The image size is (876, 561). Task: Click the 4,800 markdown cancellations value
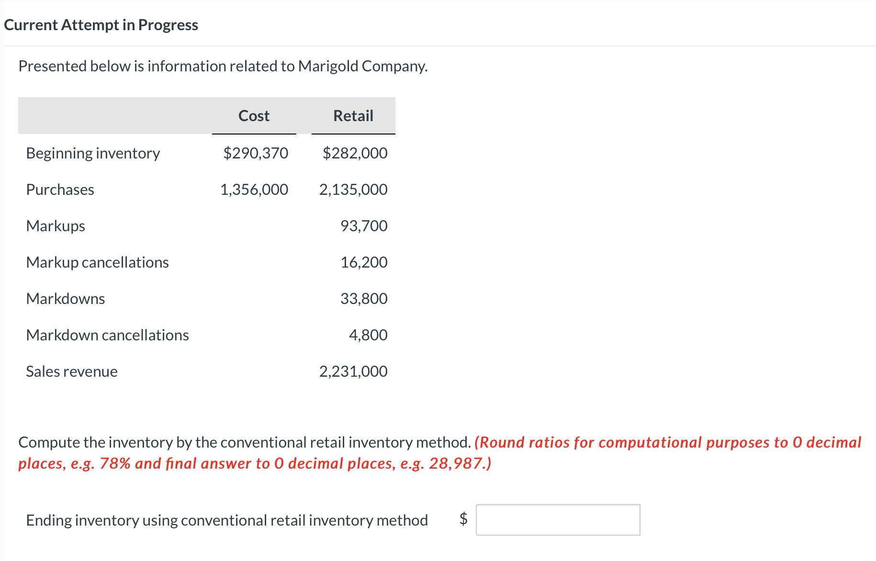[x=368, y=335]
